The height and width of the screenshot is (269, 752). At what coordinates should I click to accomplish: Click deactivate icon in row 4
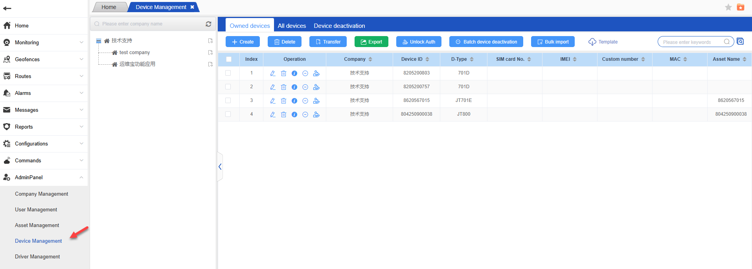tap(305, 115)
